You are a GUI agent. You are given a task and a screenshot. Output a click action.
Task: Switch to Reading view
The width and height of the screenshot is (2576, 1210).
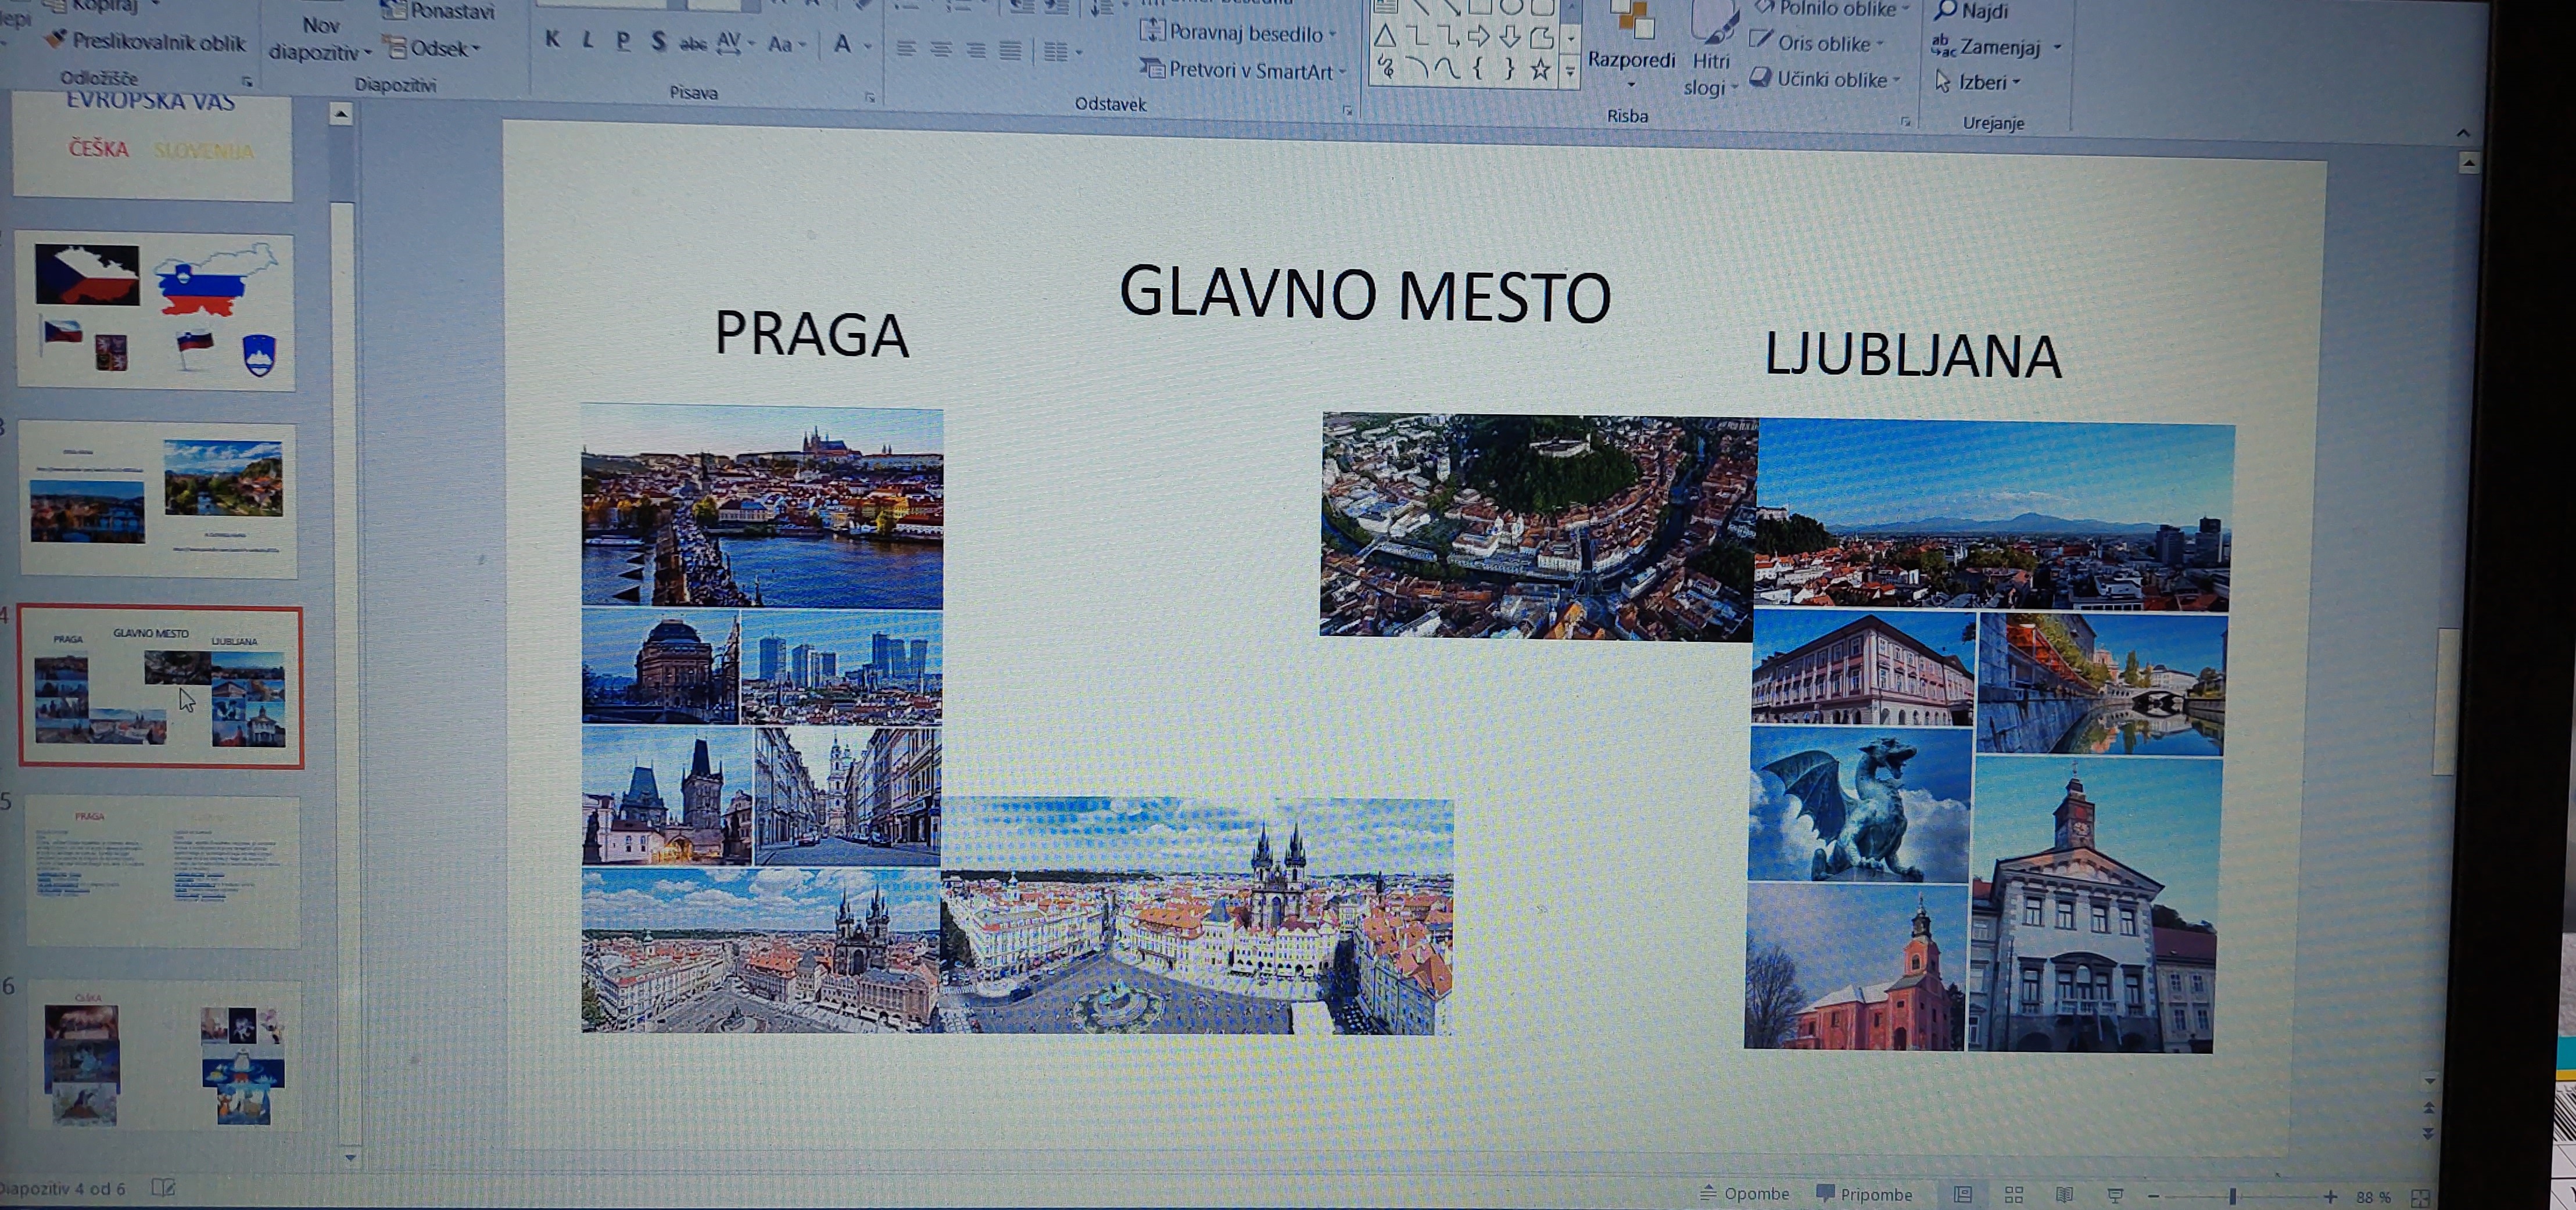(x=2064, y=1195)
